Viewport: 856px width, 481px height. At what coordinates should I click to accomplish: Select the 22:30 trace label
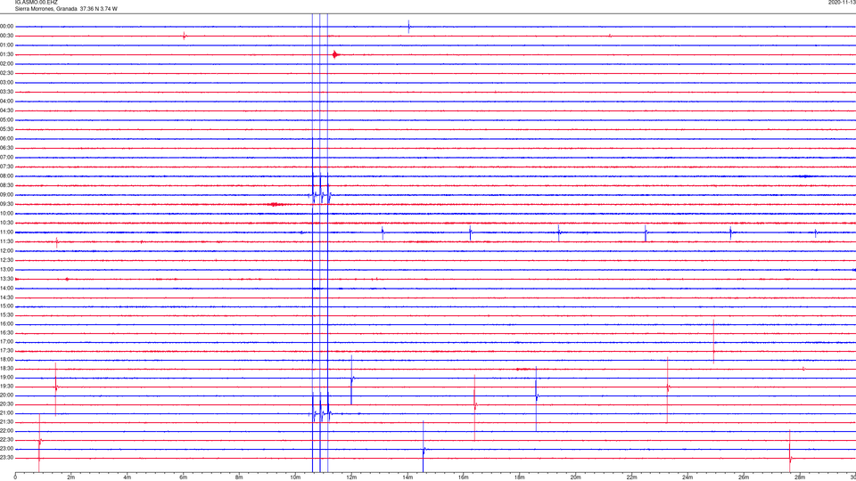7,439
